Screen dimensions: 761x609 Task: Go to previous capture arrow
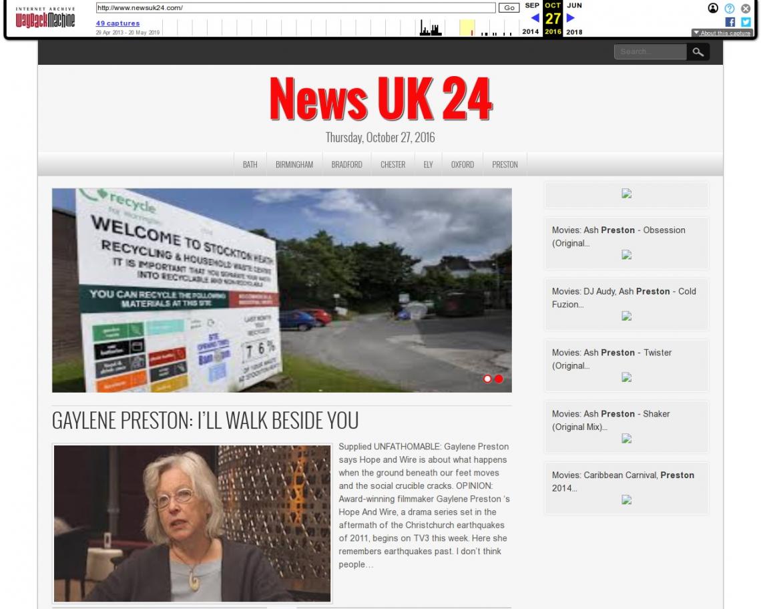[535, 18]
